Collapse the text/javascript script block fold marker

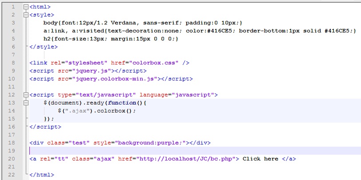[x=26, y=95]
